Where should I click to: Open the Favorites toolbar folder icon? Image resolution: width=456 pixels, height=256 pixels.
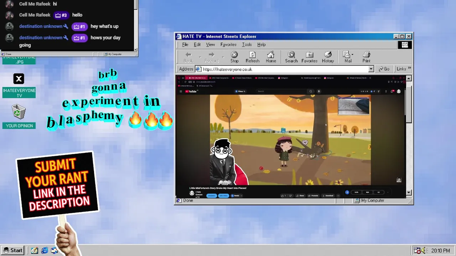309,54
